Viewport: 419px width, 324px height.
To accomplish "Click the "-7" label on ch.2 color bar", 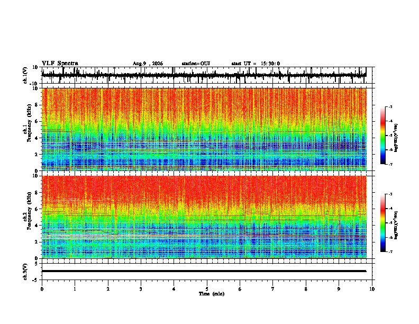I will (x=390, y=251).
